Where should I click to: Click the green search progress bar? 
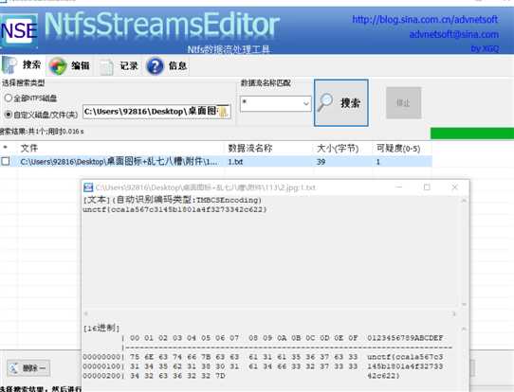tap(472, 134)
